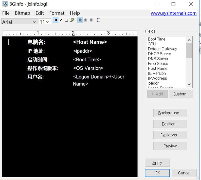The height and width of the screenshot is (180, 201).
Task: Maximize the BGInfo window
Action: pyautogui.click(x=173, y=4)
